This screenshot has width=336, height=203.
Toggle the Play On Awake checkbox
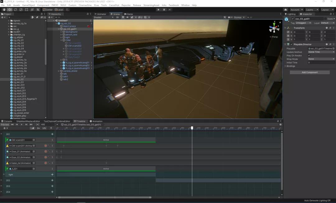point(309,55)
